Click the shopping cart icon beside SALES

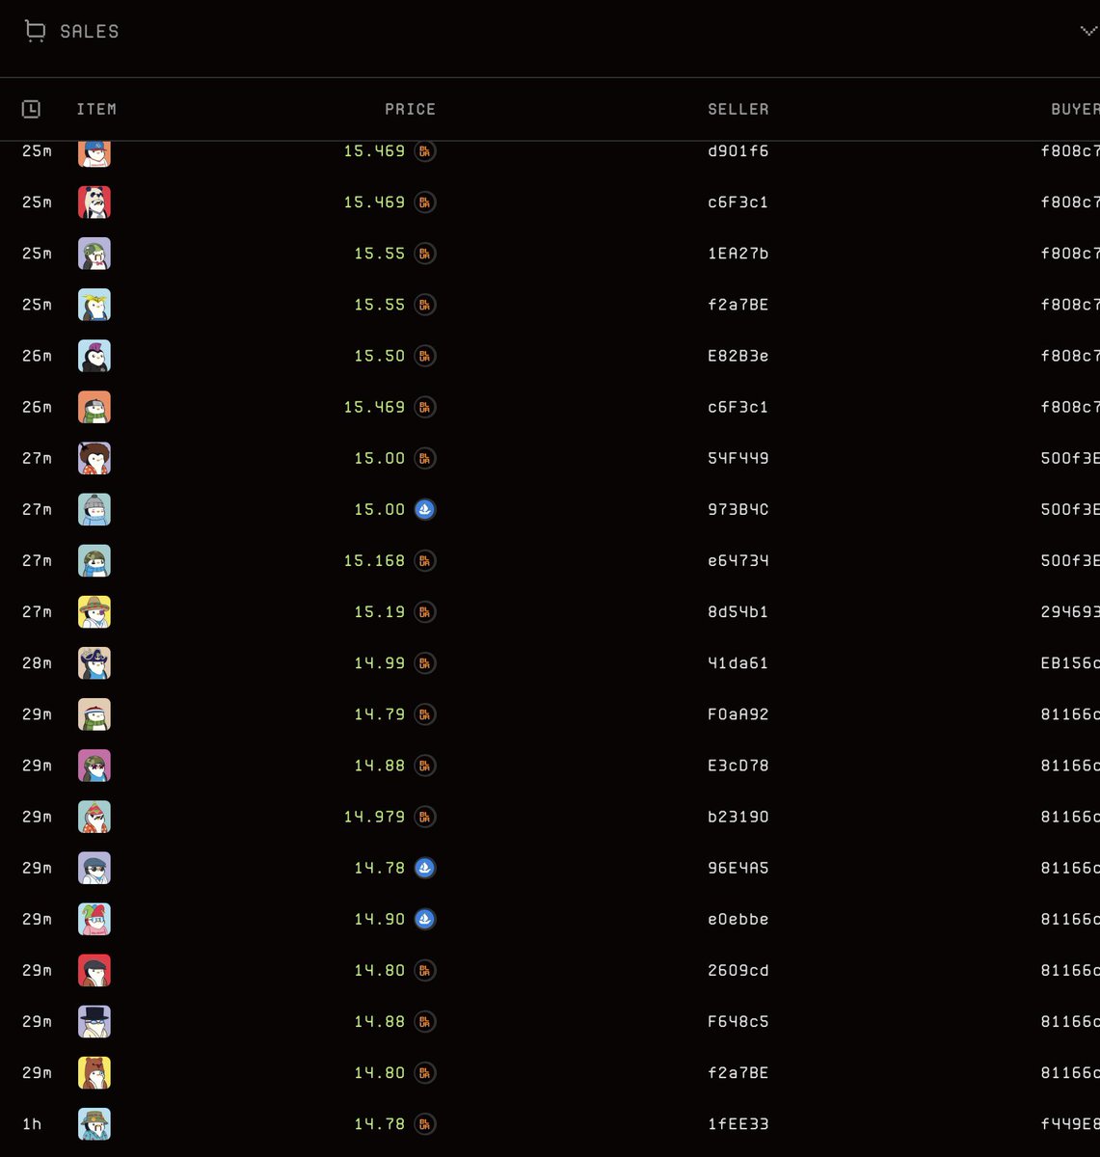pos(35,32)
